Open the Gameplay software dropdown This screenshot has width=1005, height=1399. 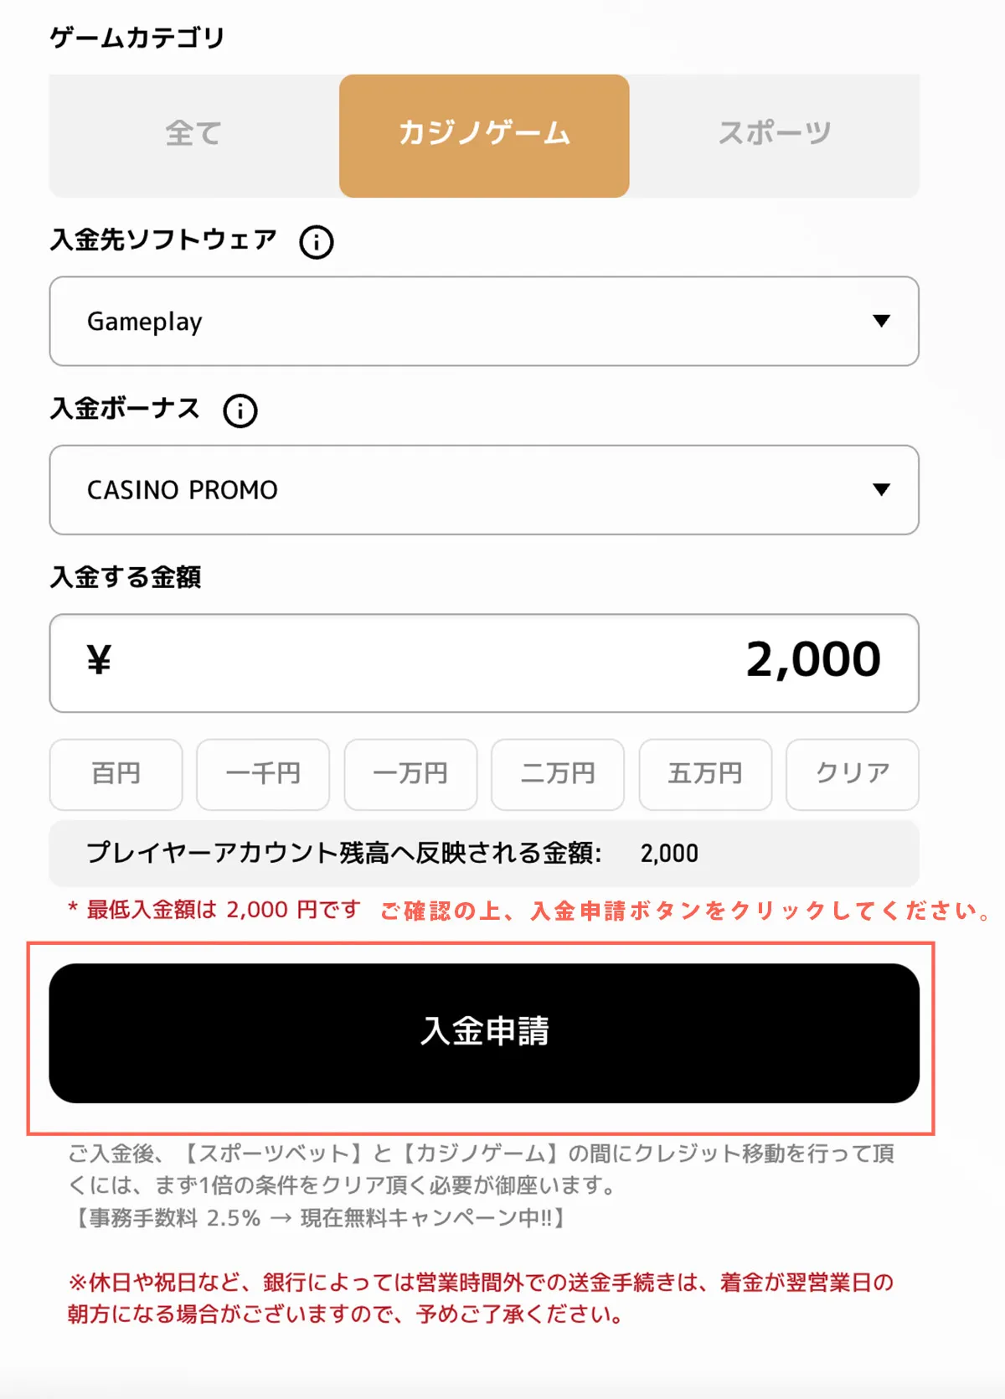[x=483, y=322]
